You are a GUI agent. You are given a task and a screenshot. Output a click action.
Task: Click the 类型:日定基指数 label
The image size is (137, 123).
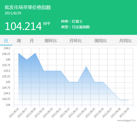[x=75, y=27]
